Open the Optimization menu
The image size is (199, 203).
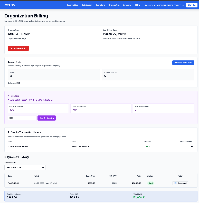coord(87,5)
